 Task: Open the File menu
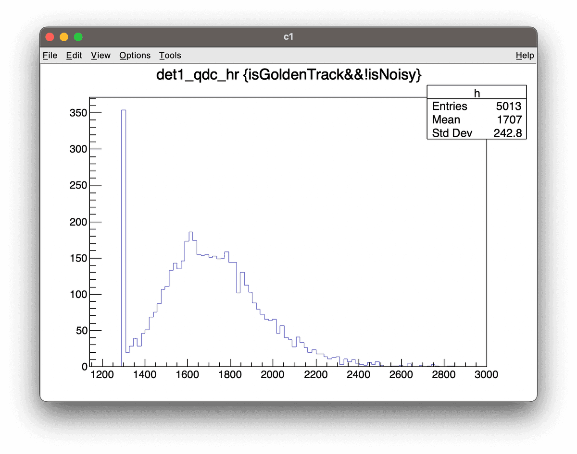50,56
